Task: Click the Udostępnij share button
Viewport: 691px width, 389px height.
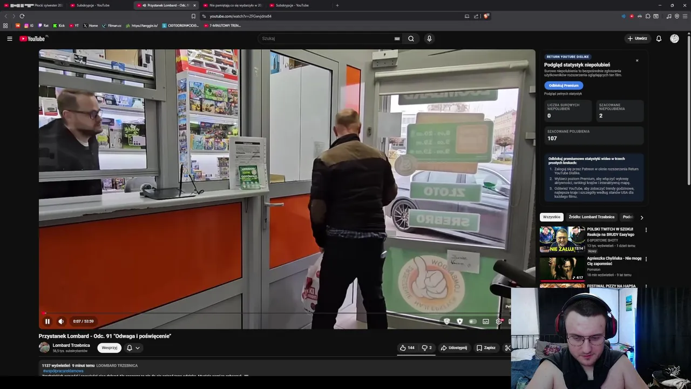Action: click(454, 348)
